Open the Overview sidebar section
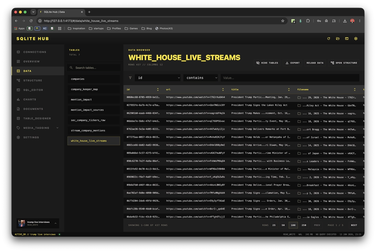This screenshot has height=252, width=376. pos(38,62)
